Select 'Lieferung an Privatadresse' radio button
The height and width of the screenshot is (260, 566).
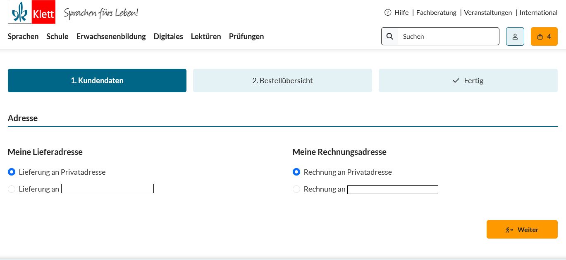pos(12,172)
